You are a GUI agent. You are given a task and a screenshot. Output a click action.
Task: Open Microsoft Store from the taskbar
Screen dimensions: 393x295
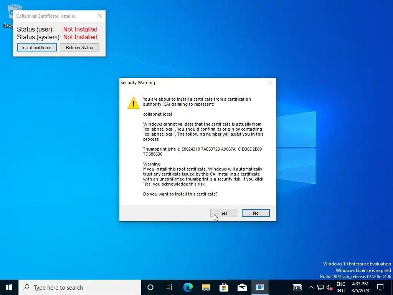point(224,287)
